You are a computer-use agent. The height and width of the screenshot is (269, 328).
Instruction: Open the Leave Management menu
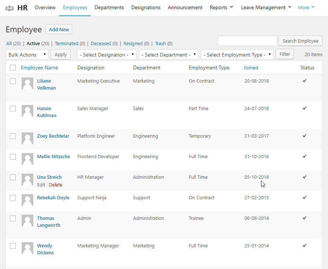[x=263, y=7]
